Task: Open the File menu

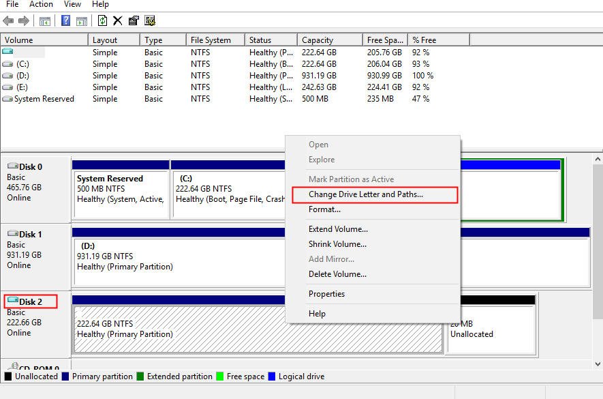Action: (12, 4)
